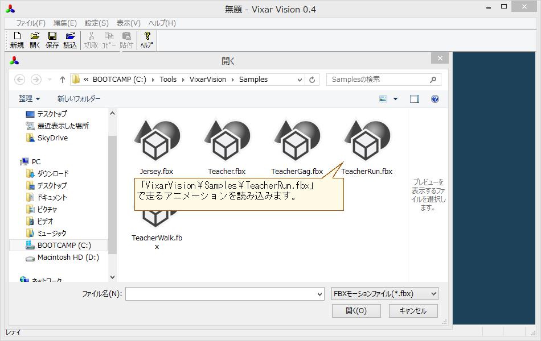Expand the view options dropdown arrow

pyautogui.click(x=394, y=98)
